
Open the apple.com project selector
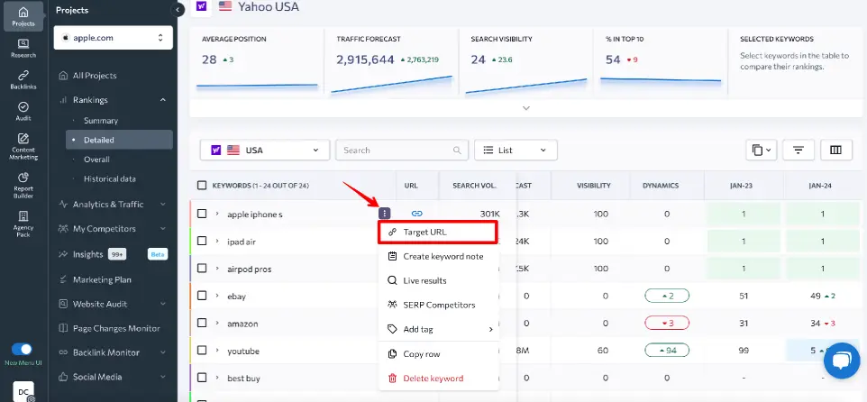pyautogui.click(x=114, y=38)
